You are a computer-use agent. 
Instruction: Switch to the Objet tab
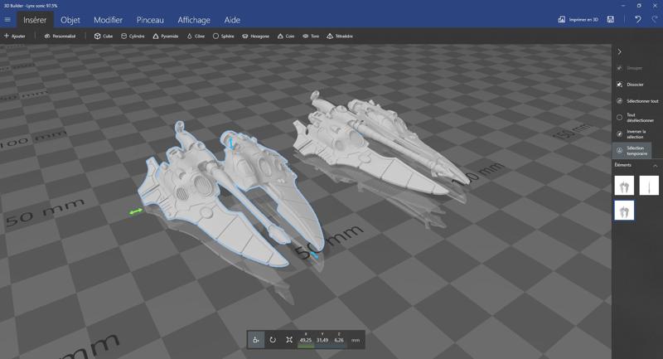(71, 19)
